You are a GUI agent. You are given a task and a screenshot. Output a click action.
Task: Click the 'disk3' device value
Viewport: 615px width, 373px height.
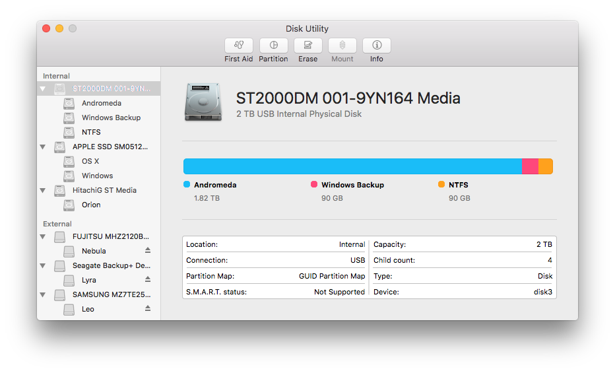pyautogui.click(x=543, y=292)
